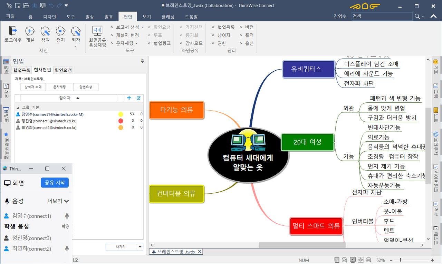Click the edit icon in participant list header
The height and width of the screenshot is (264, 442).
coord(138,98)
